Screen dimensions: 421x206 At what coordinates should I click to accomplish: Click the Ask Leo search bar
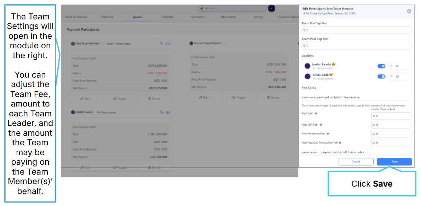pyautogui.click(x=232, y=8)
